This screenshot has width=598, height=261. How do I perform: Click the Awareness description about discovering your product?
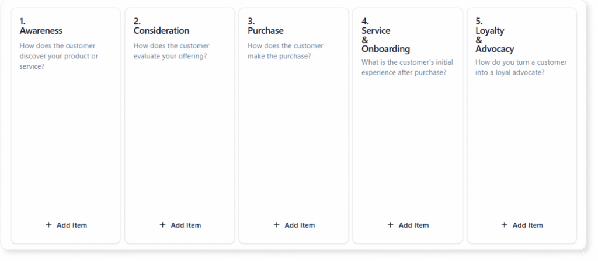tap(58, 56)
